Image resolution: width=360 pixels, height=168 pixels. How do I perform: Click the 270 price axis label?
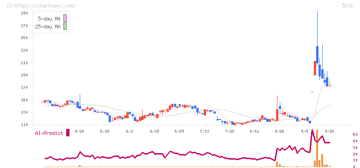click(x=24, y=26)
